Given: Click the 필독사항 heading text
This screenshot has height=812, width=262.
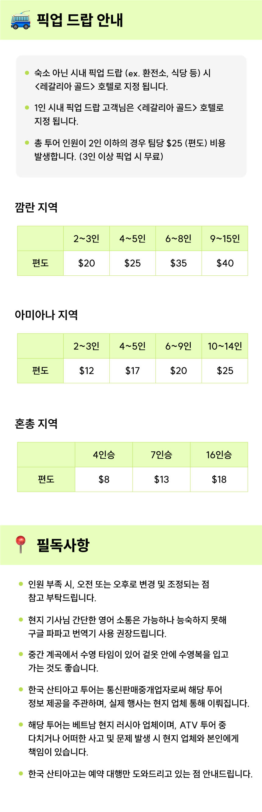Looking at the screenshot, I should click(63, 545).
